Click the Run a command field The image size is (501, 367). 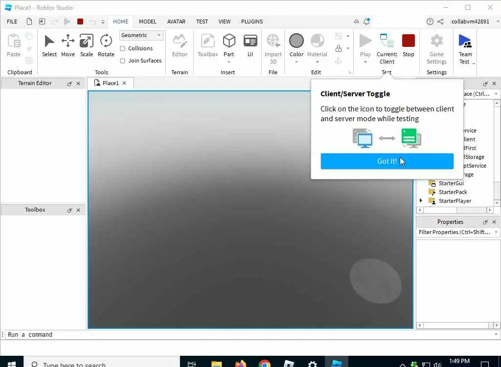point(249,334)
